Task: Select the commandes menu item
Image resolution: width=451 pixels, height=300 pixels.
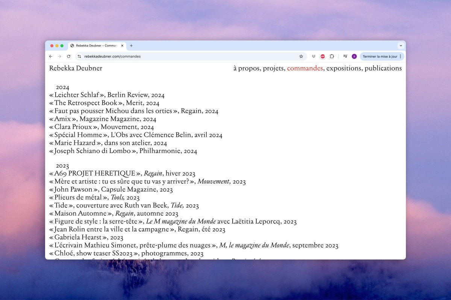Action: [305, 68]
